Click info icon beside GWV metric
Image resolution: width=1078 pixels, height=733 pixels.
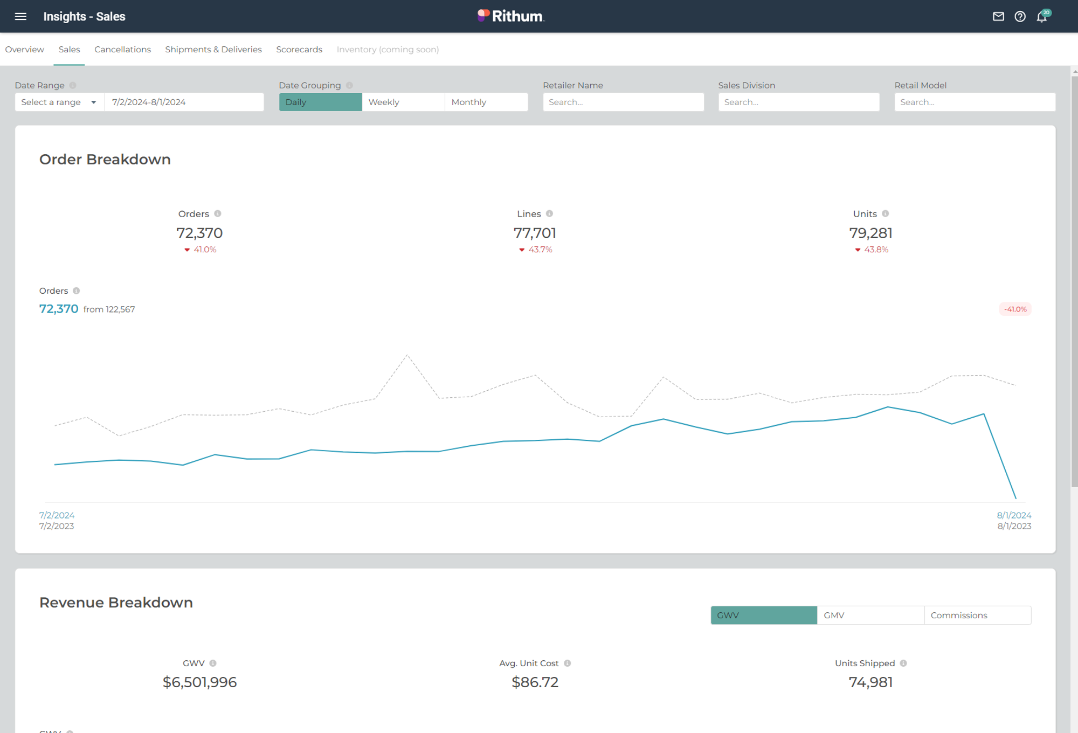213,663
